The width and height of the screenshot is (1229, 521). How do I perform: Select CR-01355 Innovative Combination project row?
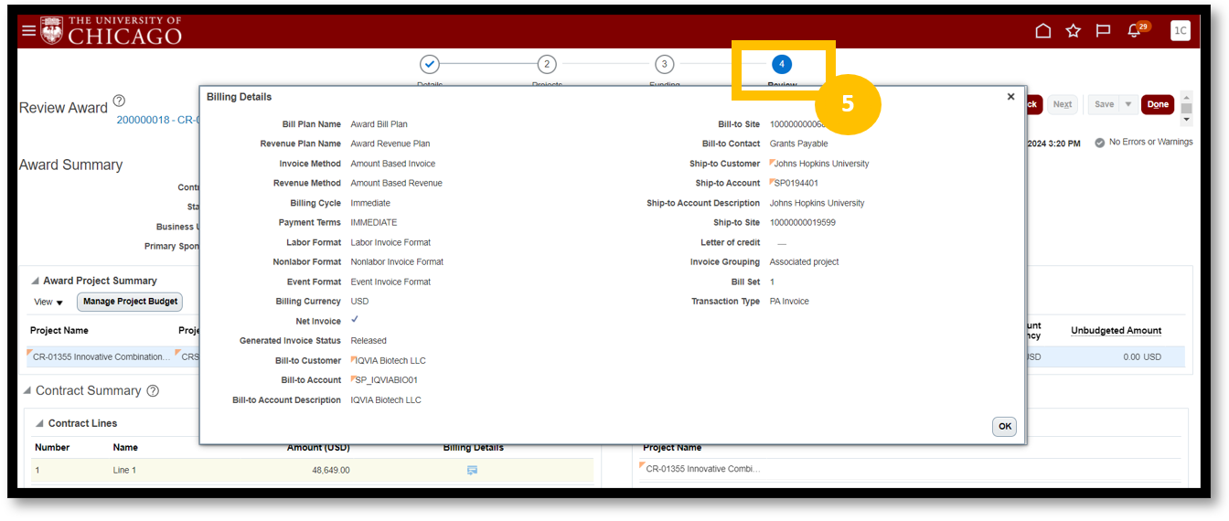point(102,356)
